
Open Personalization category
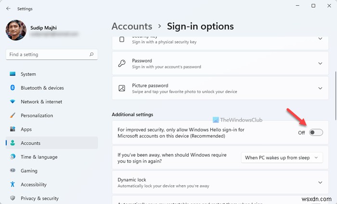(52, 115)
